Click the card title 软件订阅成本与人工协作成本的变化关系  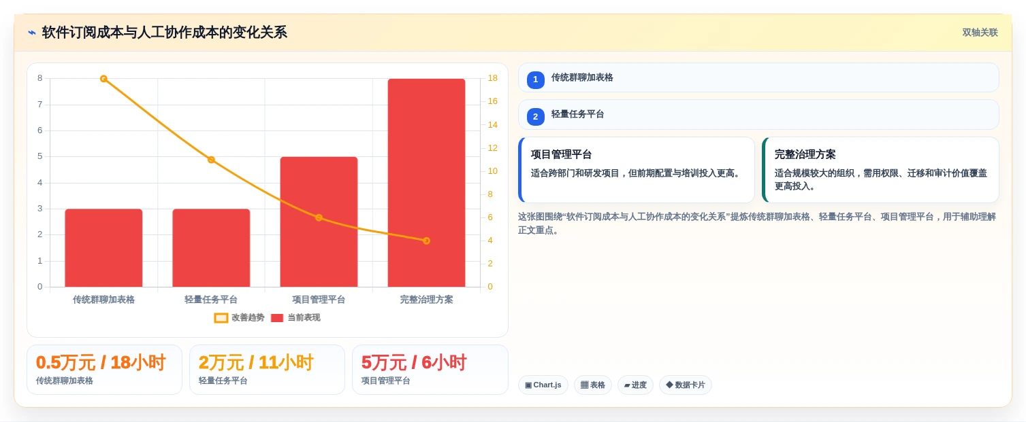click(165, 33)
